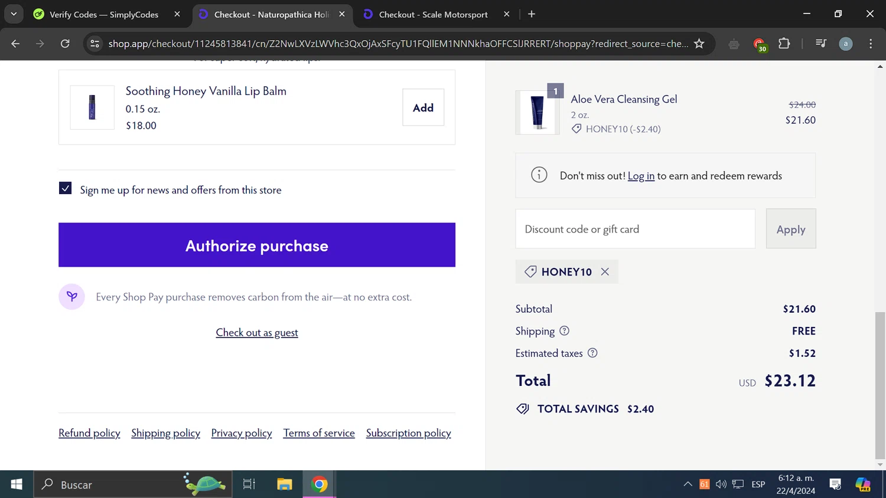This screenshot has height=498, width=886.
Task: Click the grayed-out extension icon in toolbar
Action: click(734, 44)
